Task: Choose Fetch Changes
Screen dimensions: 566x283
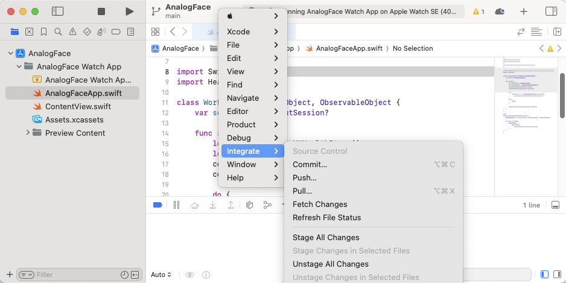Action: 374,205
